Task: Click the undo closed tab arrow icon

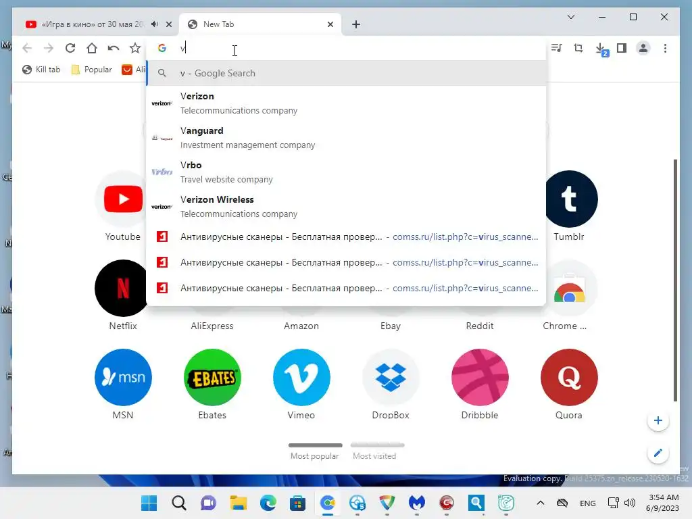Action: (114, 48)
